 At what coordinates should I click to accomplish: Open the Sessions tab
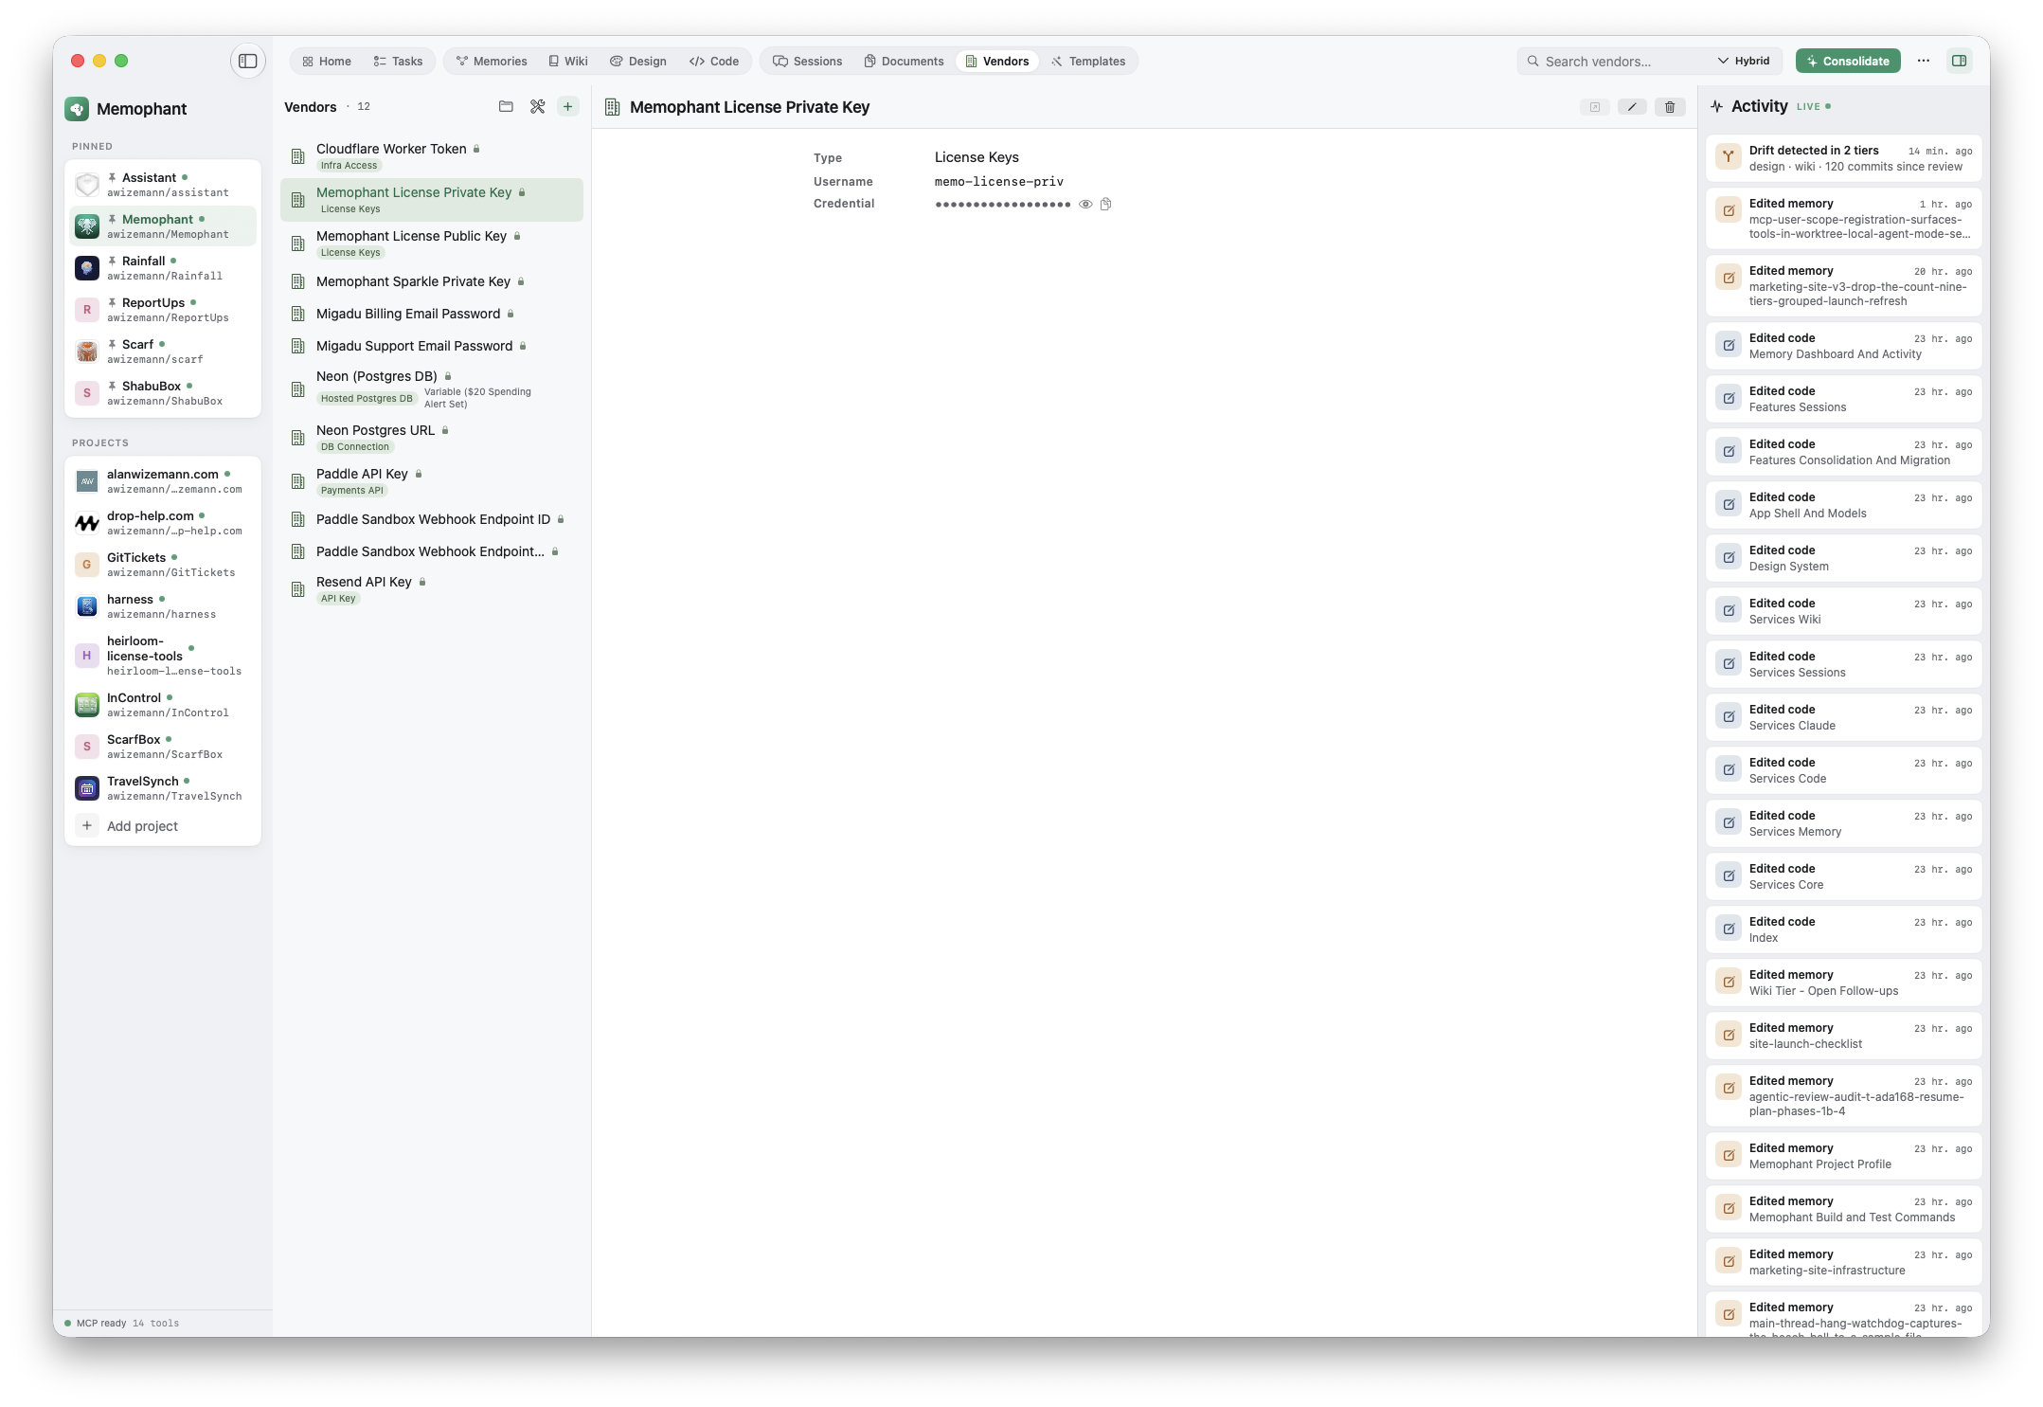point(808,61)
